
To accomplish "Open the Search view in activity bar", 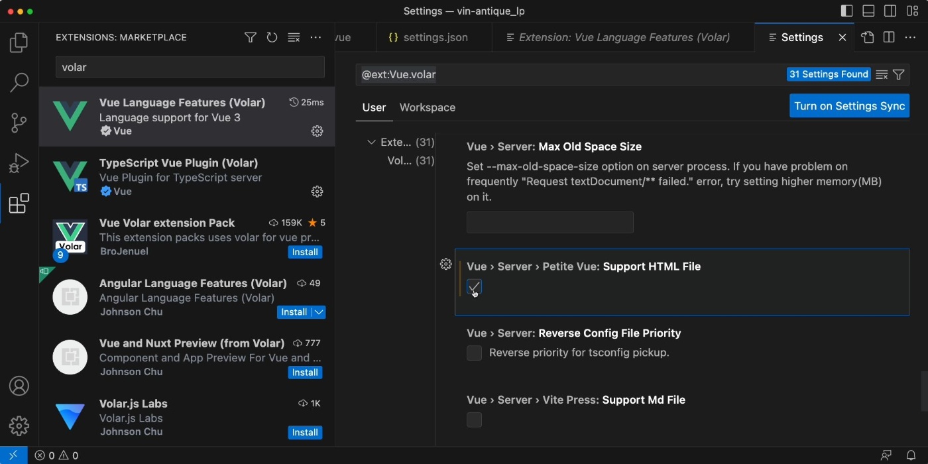I will pos(19,83).
